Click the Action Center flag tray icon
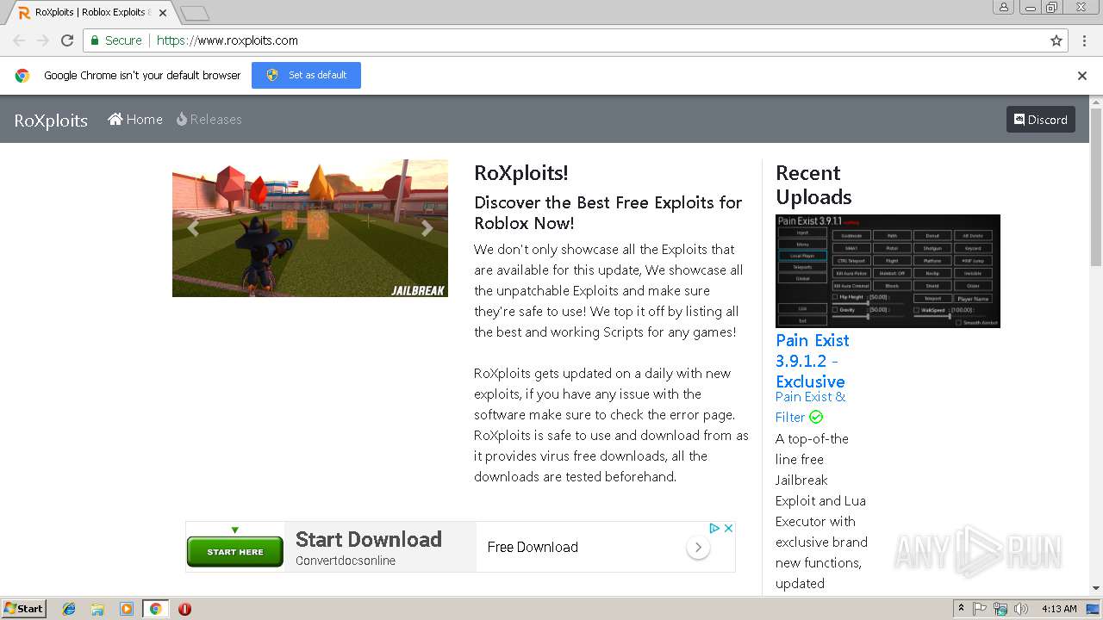Screen dimensions: 1103x620 (980, 609)
